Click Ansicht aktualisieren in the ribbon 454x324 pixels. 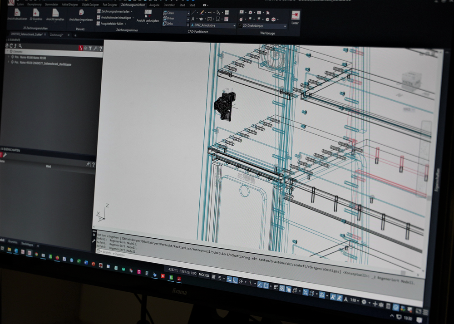[17, 14]
